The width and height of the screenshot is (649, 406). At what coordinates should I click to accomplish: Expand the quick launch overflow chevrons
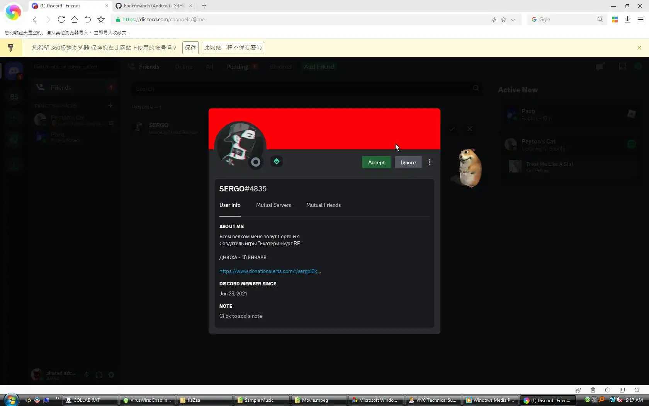point(57,398)
